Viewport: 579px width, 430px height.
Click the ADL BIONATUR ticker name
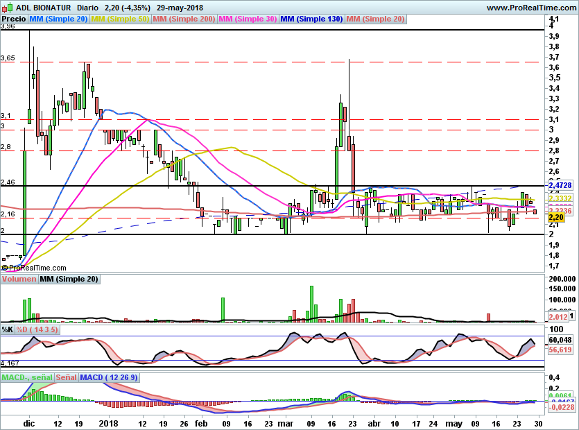pos(43,8)
